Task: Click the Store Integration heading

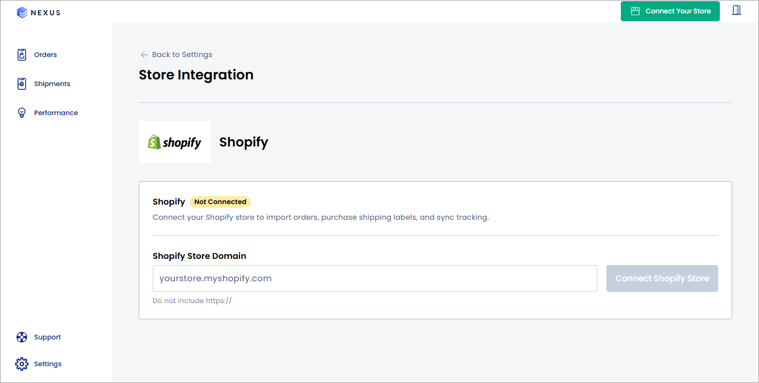Action: 196,75
